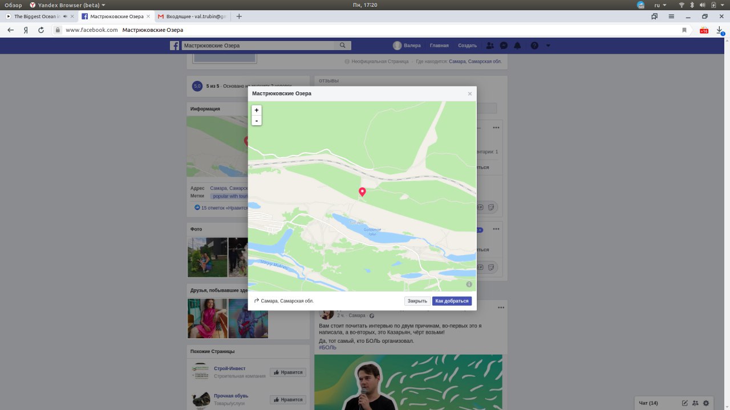This screenshot has height=410, width=730.
Task: Open the notifications bell icon
Action: [x=518, y=46]
